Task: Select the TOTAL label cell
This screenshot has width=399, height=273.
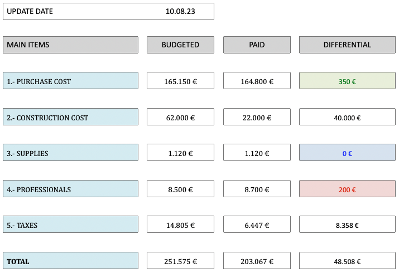Action: [70, 261]
